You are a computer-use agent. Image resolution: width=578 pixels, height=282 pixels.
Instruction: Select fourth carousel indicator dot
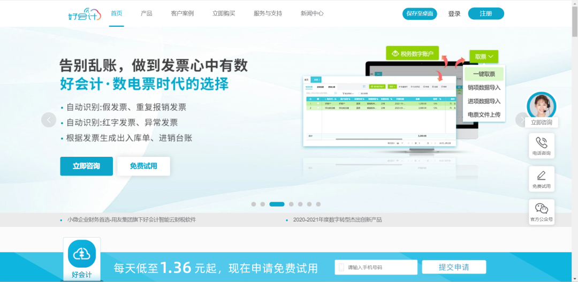[291, 204]
